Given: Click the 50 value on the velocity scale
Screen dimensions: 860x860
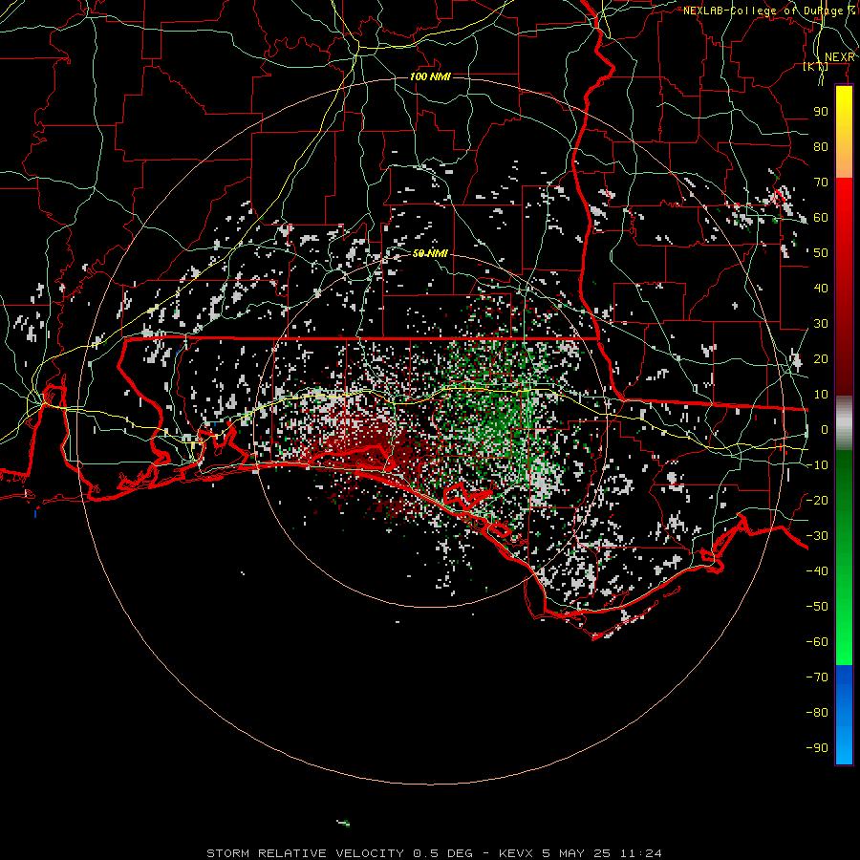Looking at the screenshot, I should click(821, 253).
